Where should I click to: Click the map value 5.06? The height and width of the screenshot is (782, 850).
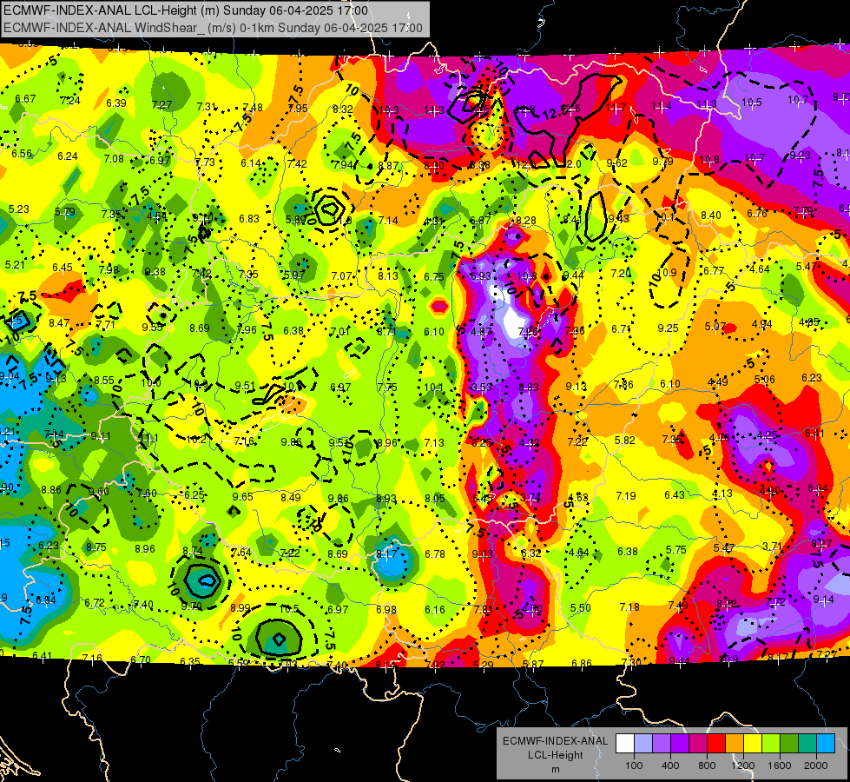pos(764,380)
